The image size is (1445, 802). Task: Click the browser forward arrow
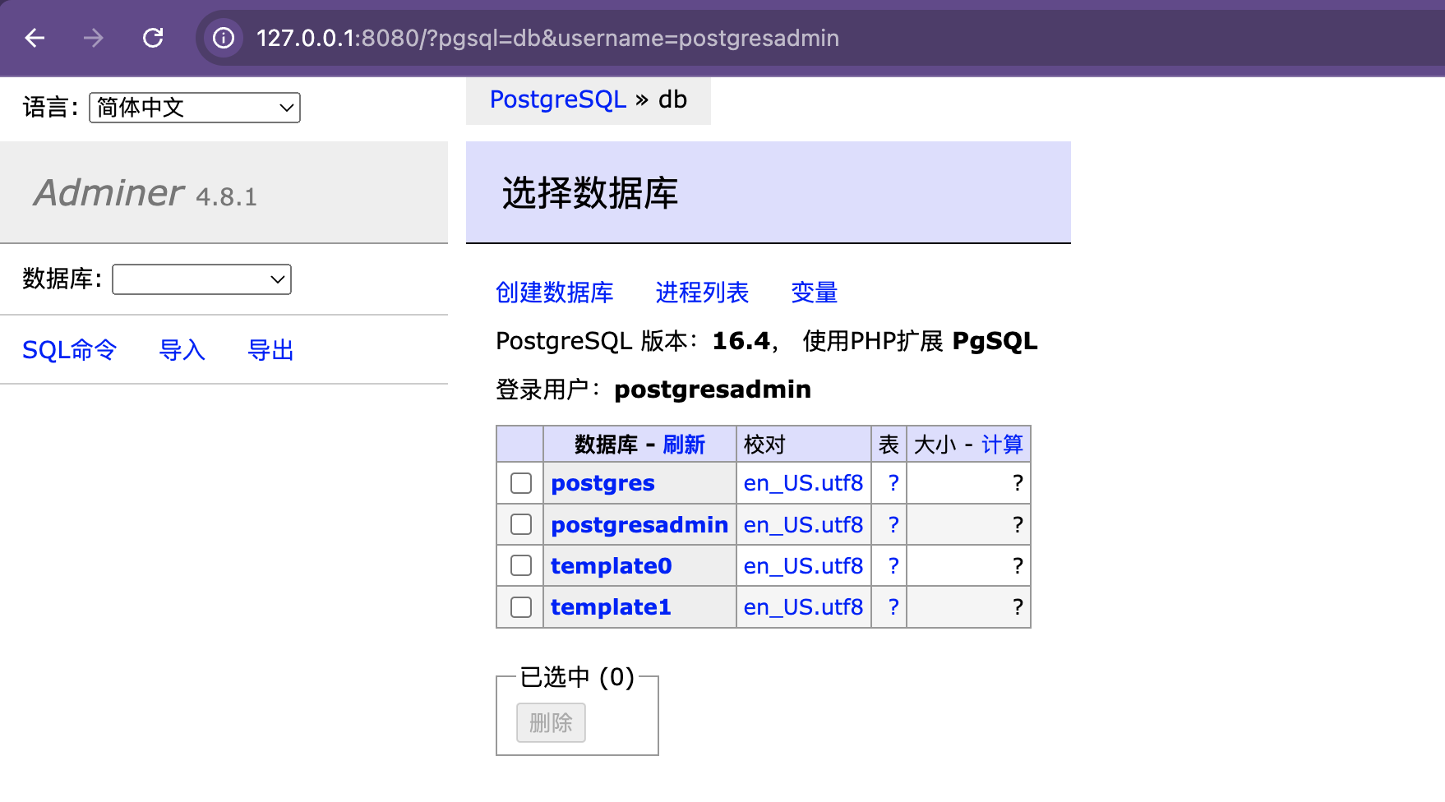94,38
